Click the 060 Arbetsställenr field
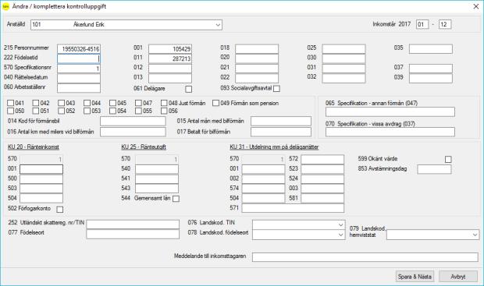Screen dimensions: 484x286 79,88
